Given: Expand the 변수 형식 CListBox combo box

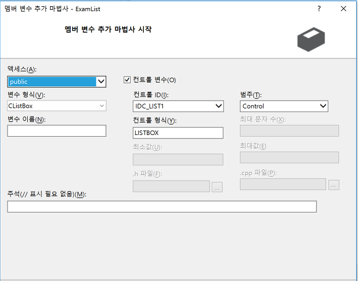Looking at the screenshot, I should click(57, 106).
